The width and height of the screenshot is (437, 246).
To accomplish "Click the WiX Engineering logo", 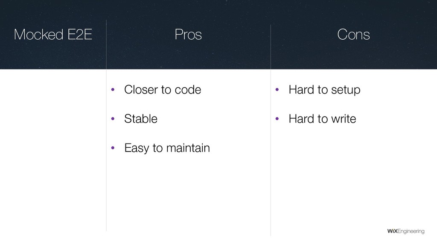I will coord(405,231).
